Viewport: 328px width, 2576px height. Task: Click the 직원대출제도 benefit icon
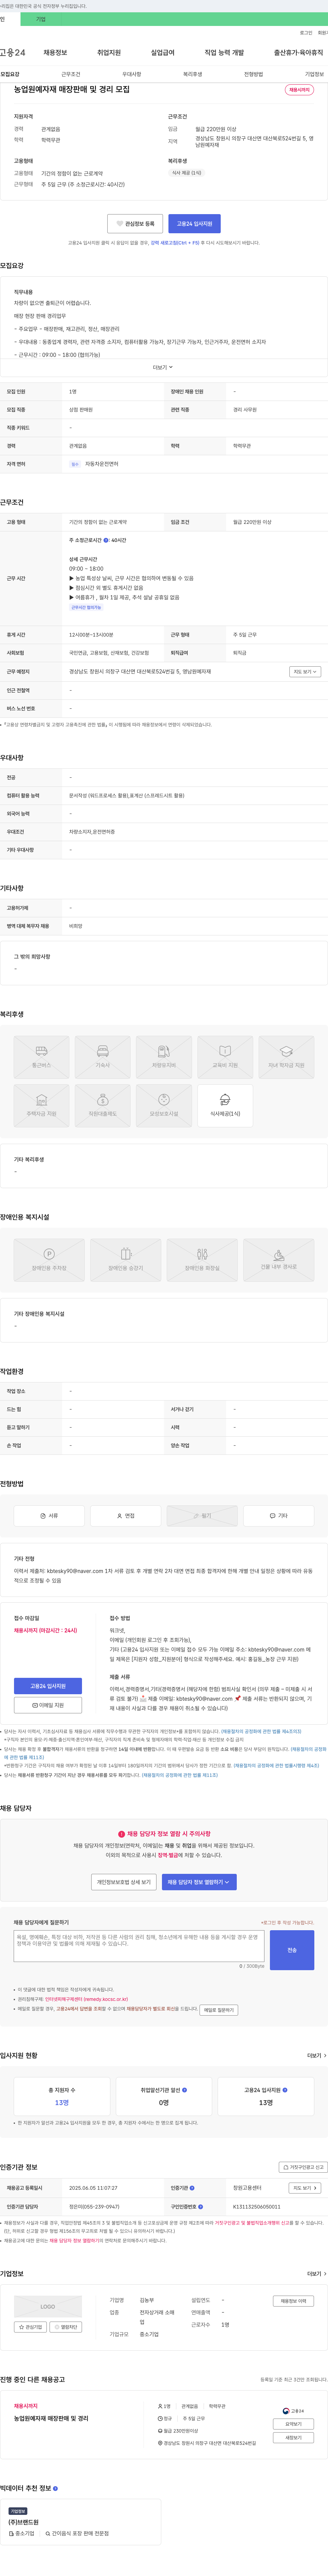click(x=102, y=1106)
